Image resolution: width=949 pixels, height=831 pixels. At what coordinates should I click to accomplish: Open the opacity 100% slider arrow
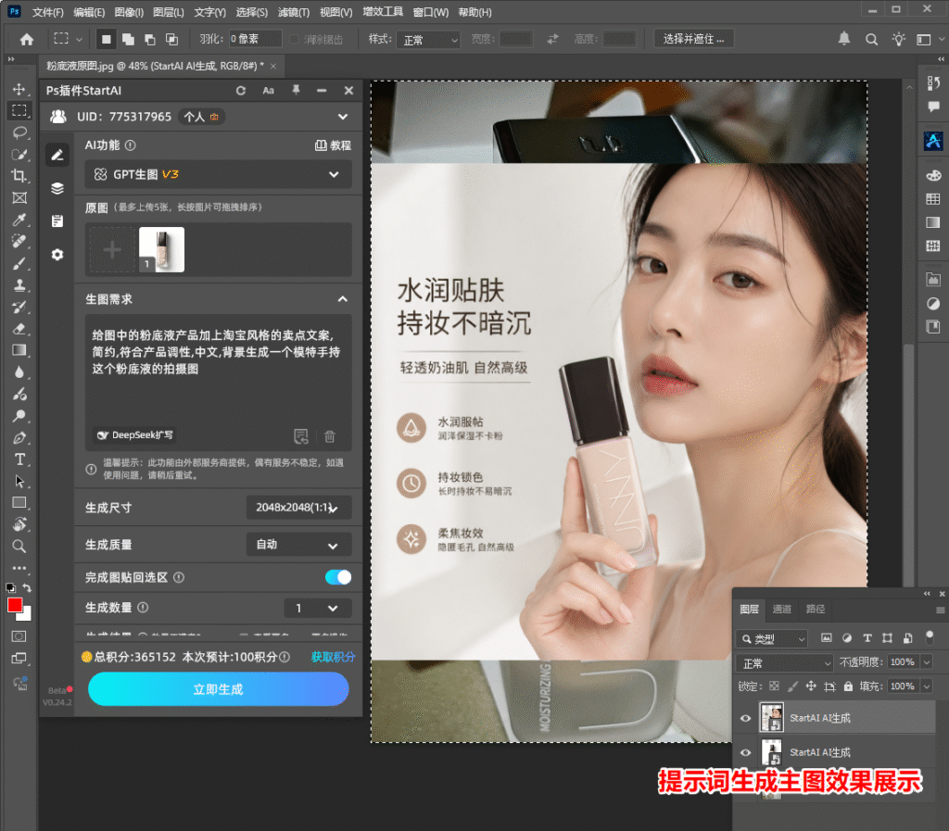[x=927, y=662]
